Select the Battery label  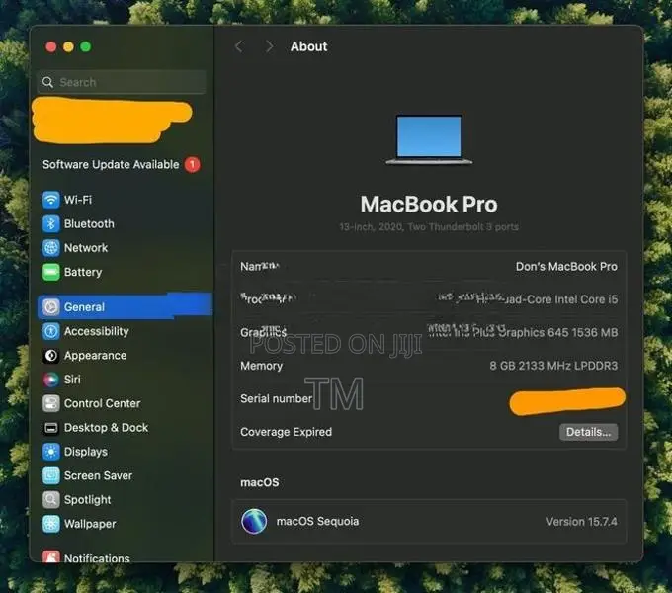click(83, 272)
